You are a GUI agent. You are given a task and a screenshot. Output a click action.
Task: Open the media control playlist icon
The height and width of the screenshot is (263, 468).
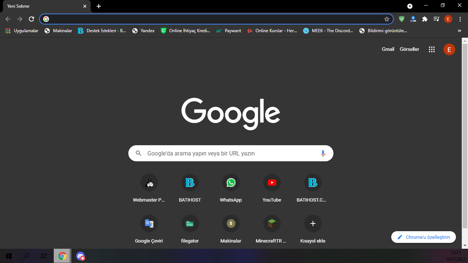click(x=436, y=19)
